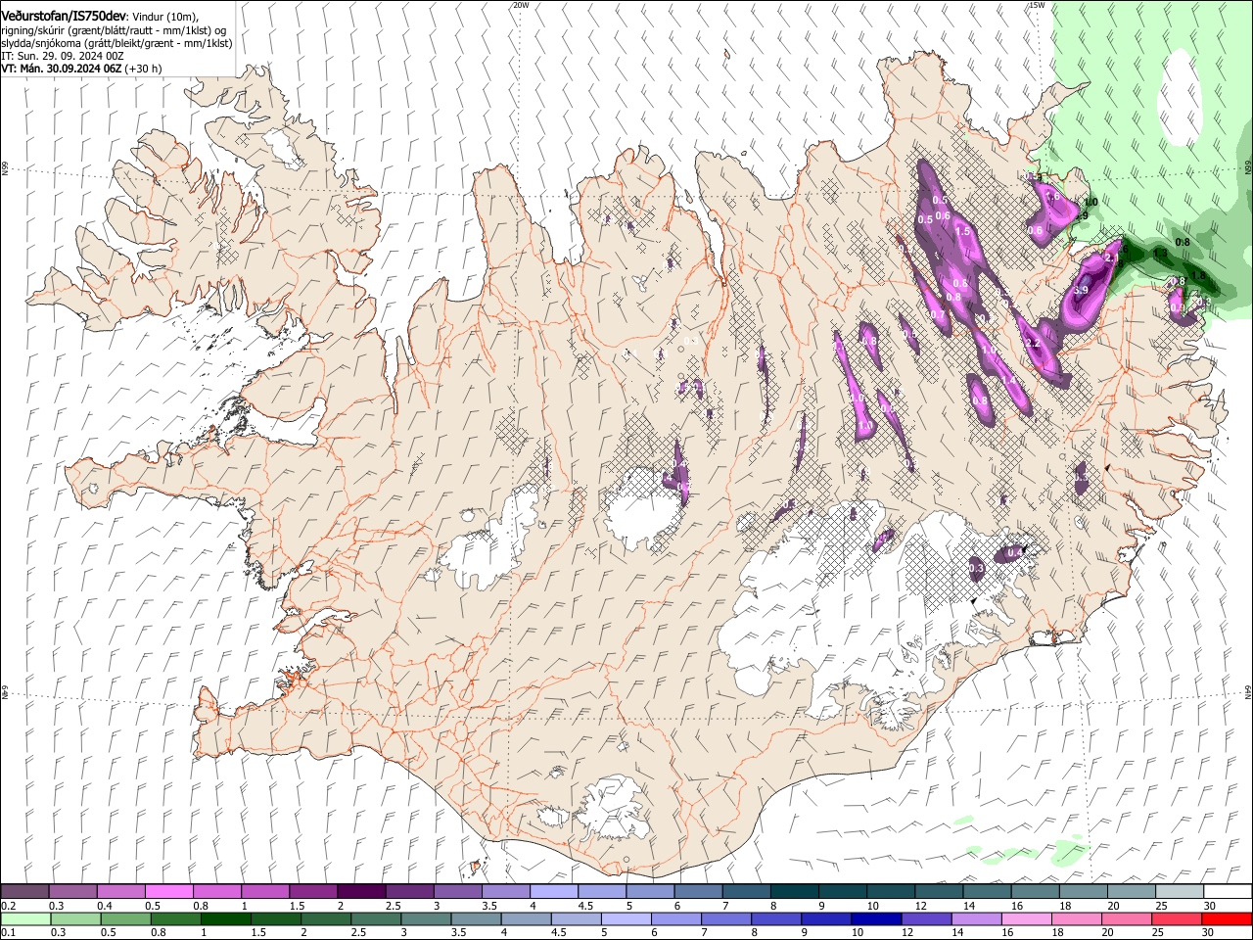Click the 1.6 snowfall value in the northeast
This screenshot has width=1253, height=940.
click(1053, 197)
